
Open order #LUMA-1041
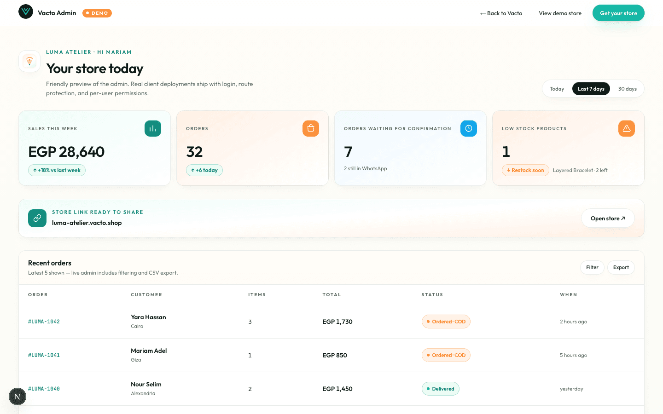pos(44,355)
